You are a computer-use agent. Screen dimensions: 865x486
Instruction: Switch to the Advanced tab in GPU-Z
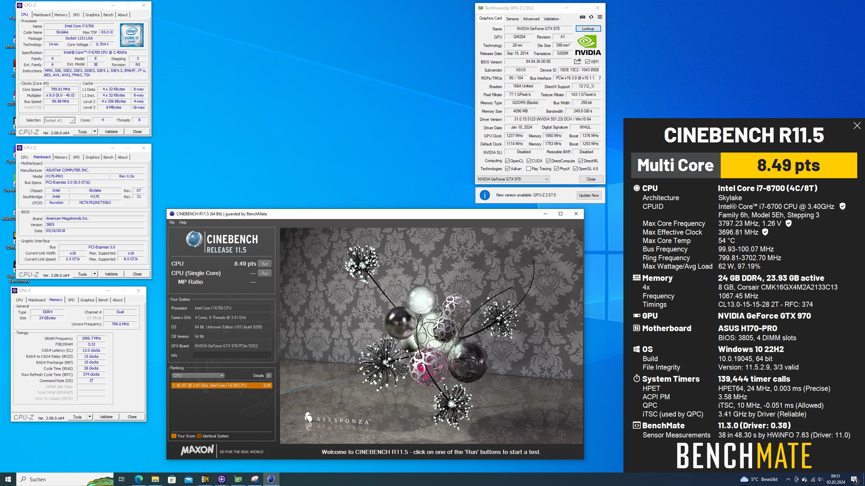531,19
